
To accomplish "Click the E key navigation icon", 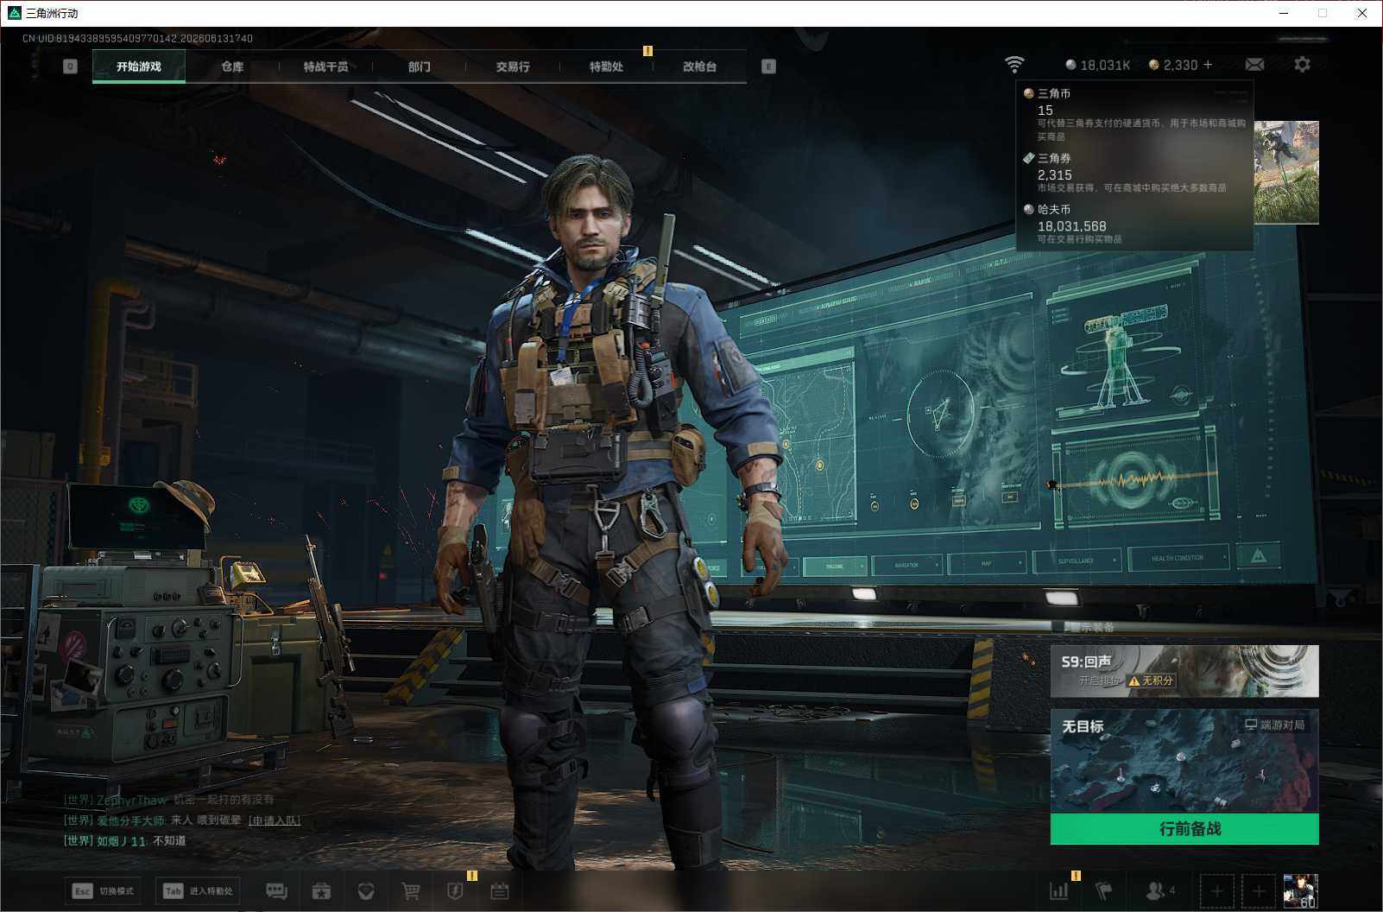I will [768, 66].
